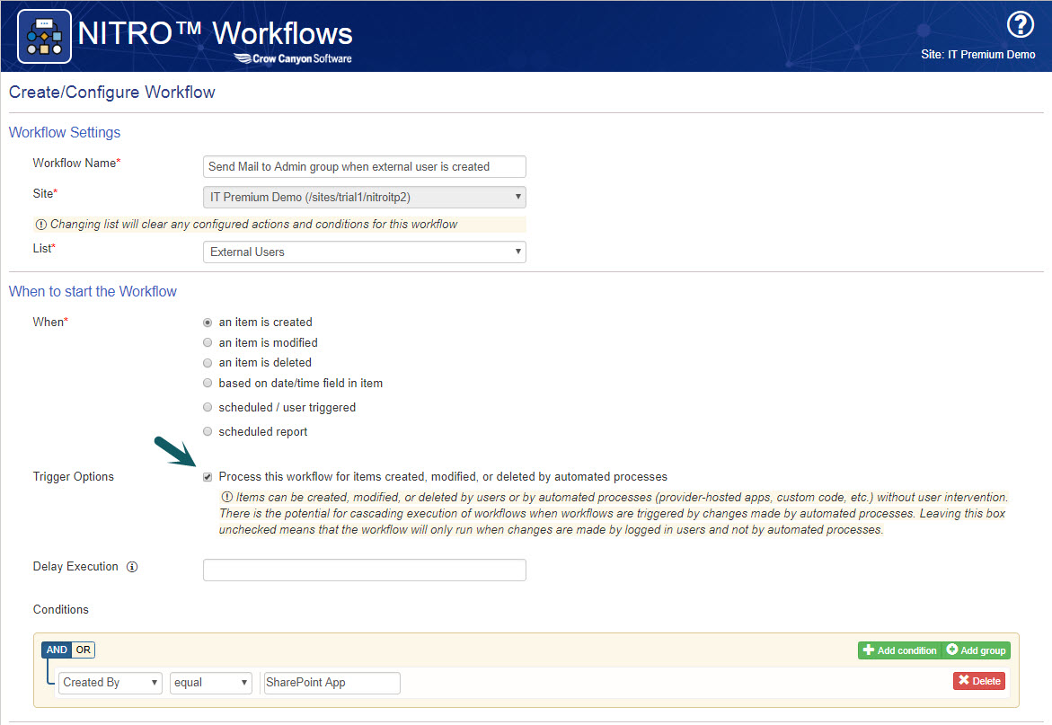Open the Site dropdown
The height and width of the screenshot is (725, 1052).
click(x=365, y=197)
